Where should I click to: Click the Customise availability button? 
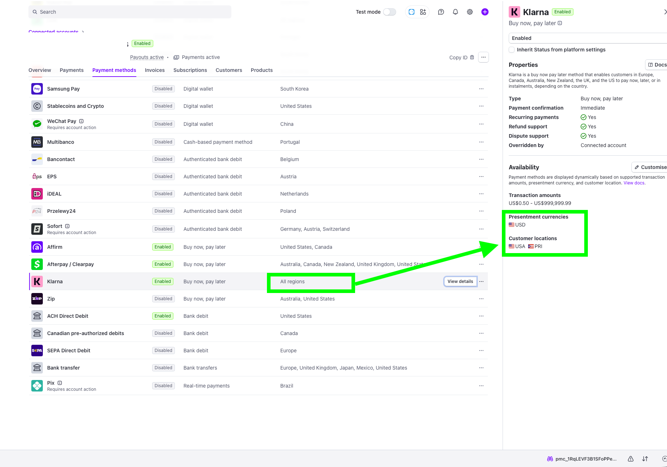click(x=650, y=167)
